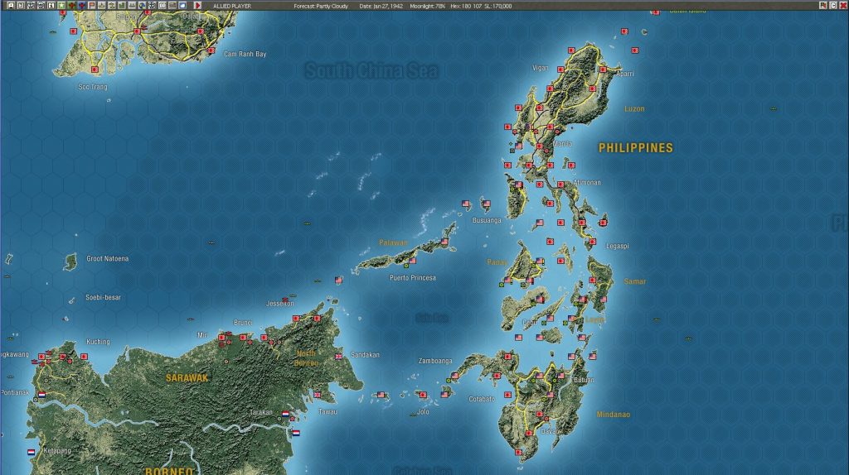849x475 pixels.
Task: Select the Japanese flag base at Legaspi
Action: (x=593, y=242)
